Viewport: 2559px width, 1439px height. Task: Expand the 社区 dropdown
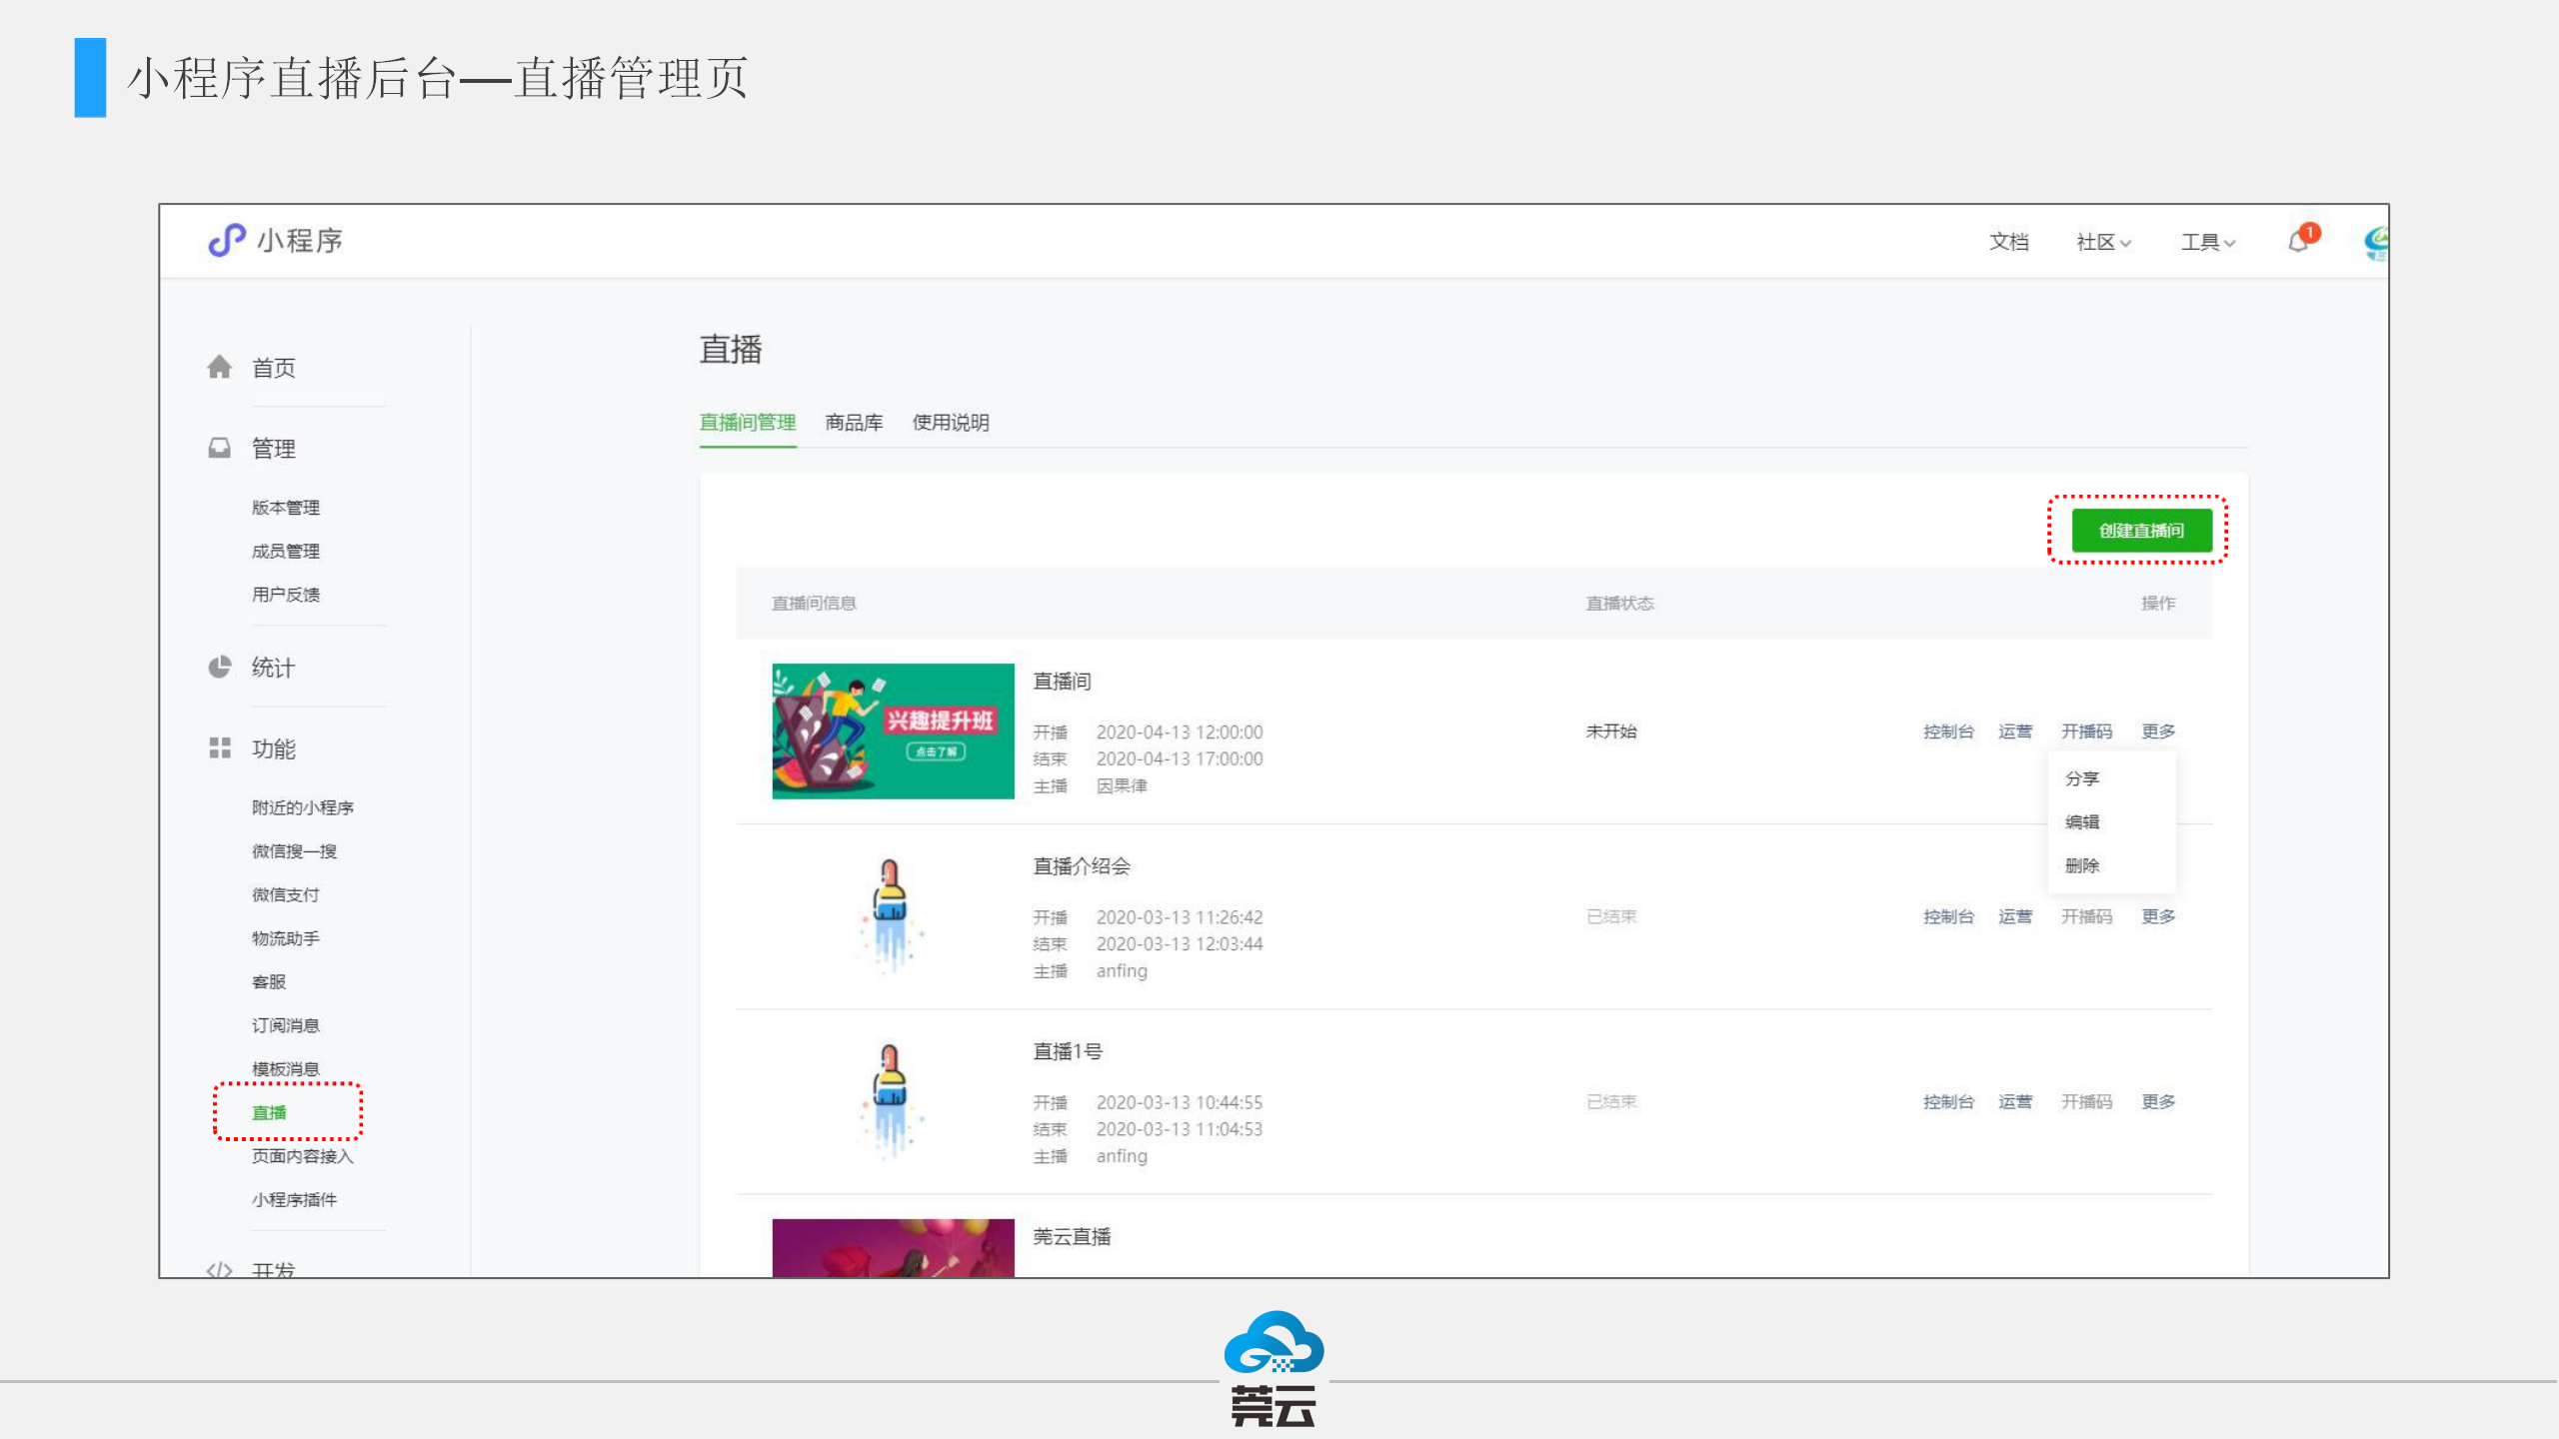pos(2103,242)
